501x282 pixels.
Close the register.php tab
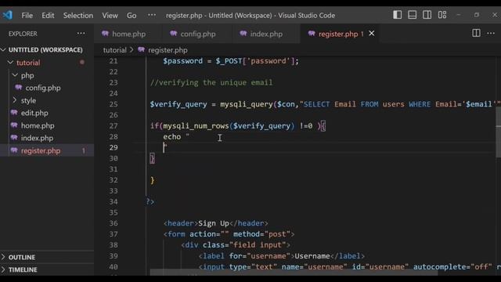(372, 33)
